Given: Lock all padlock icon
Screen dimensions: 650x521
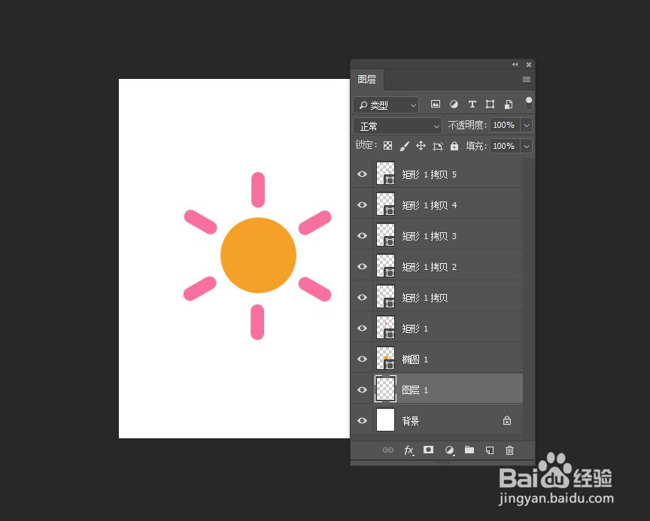Looking at the screenshot, I should [x=454, y=146].
